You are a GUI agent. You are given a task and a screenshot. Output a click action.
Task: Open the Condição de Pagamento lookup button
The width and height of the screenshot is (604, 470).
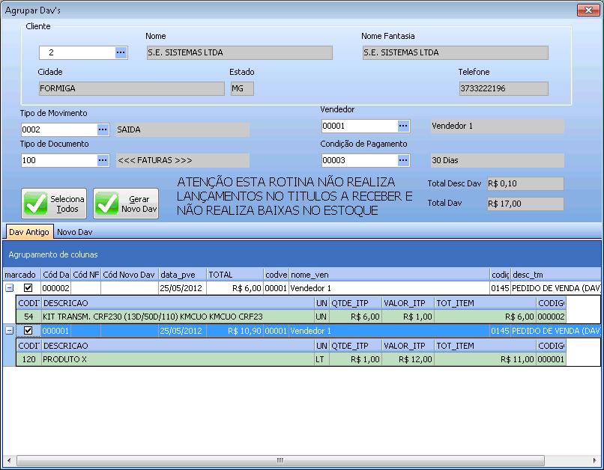403,160
